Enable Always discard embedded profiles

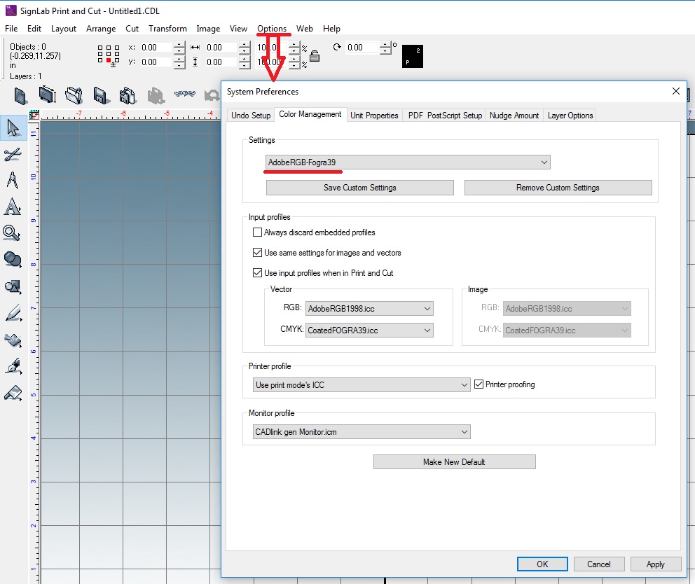click(257, 232)
